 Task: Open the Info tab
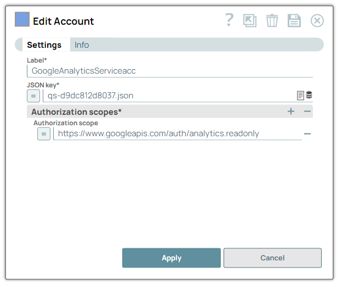[82, 45]
